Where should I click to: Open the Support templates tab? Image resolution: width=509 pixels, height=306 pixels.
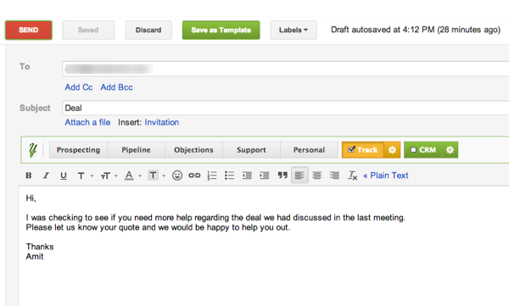(x=251, y=150)
